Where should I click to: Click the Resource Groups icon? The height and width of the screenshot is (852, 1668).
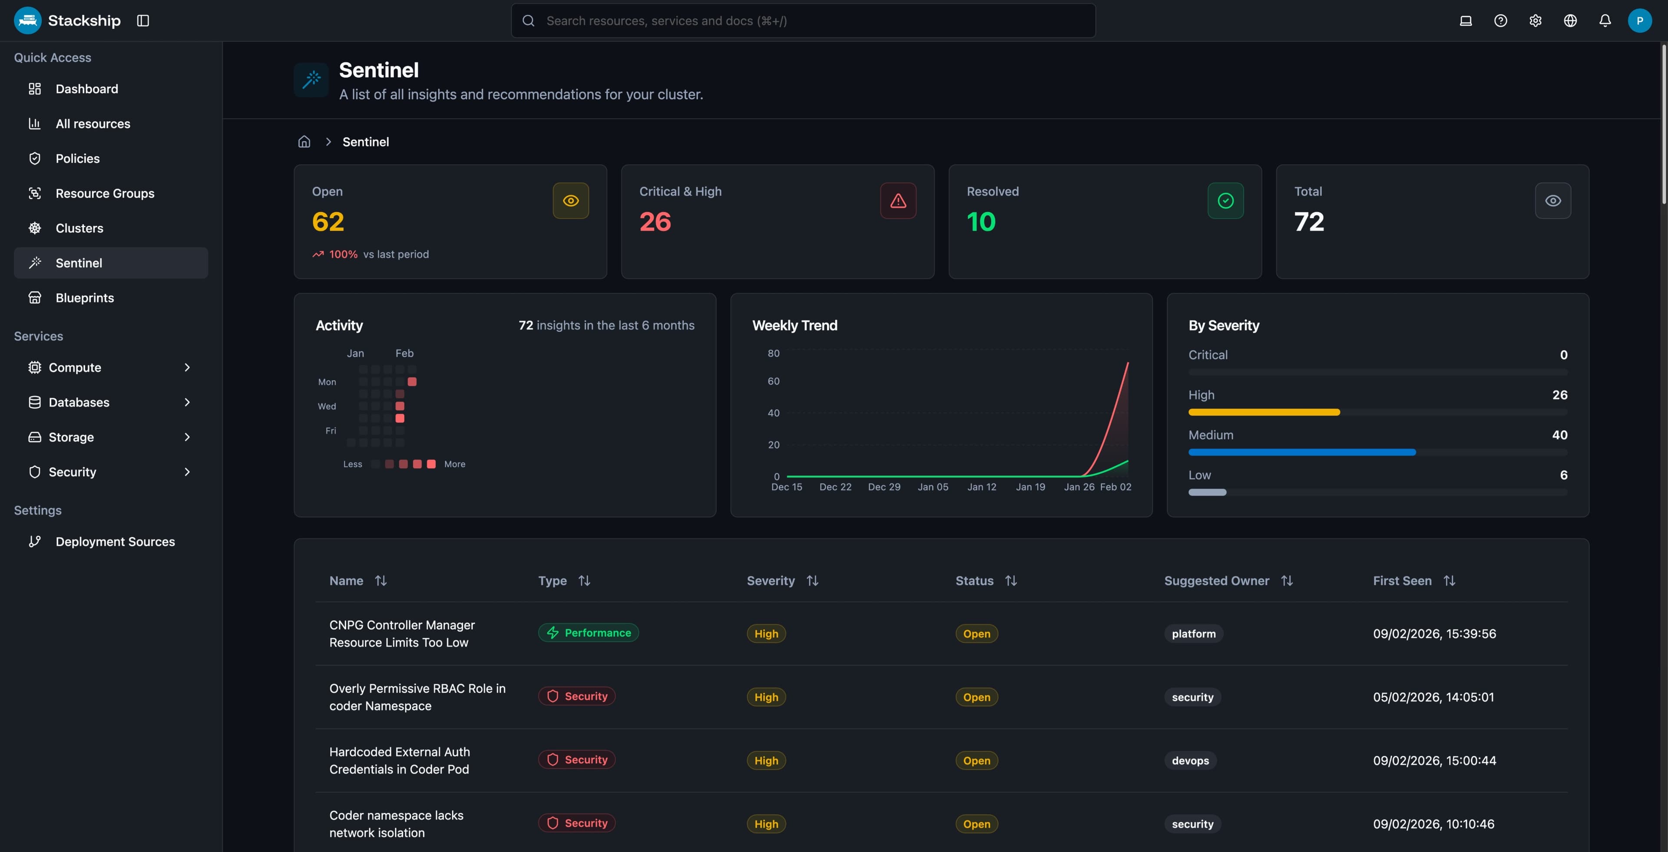(x=35, y=193)
